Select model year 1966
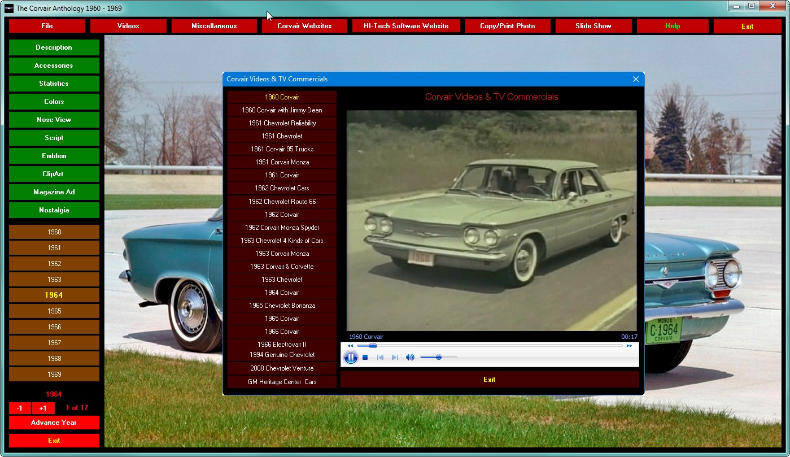Viewport: 790px width, 457px height. [x=54, y=327]
